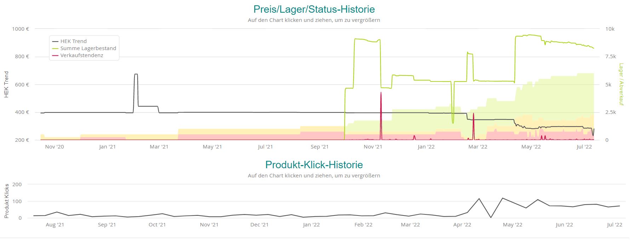Toggle the HEK Trend legend entry
Screen dimensions: 630x243
[73, 41]
